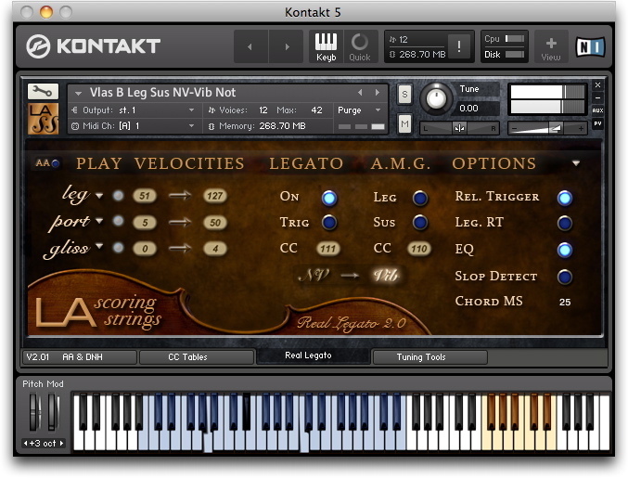Enable the A.M.G. Sus switch

(420, 223)
